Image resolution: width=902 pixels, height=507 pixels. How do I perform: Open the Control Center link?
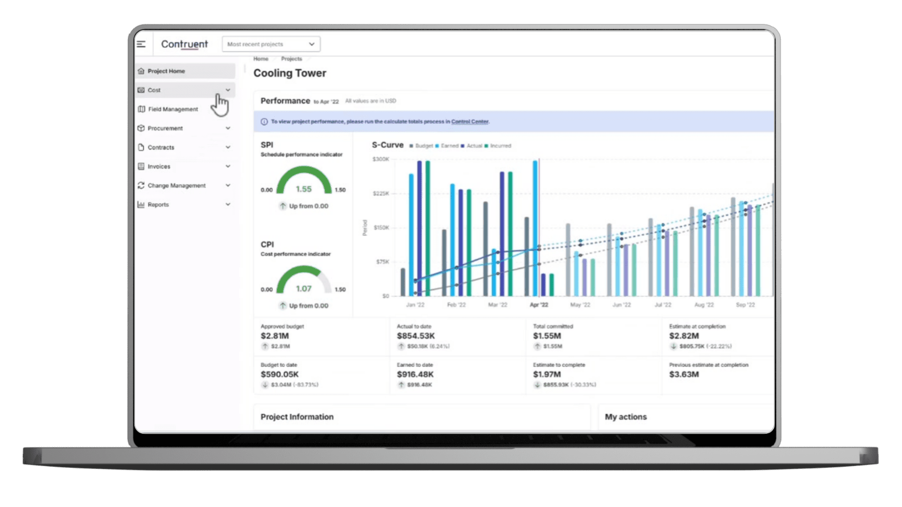pos(470,122)
